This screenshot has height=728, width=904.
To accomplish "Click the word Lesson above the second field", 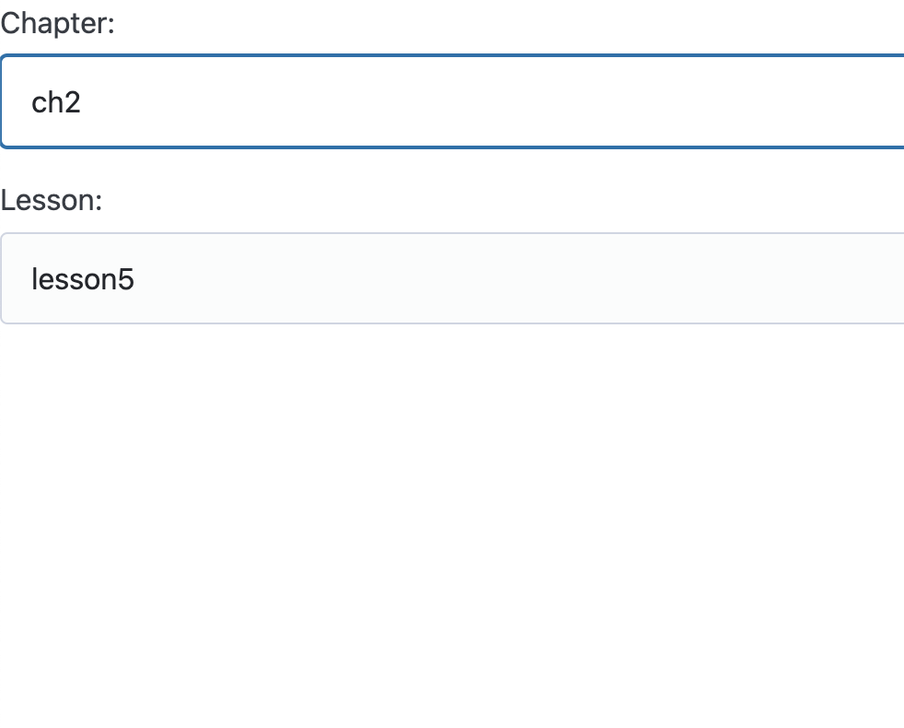I will 48,200.
